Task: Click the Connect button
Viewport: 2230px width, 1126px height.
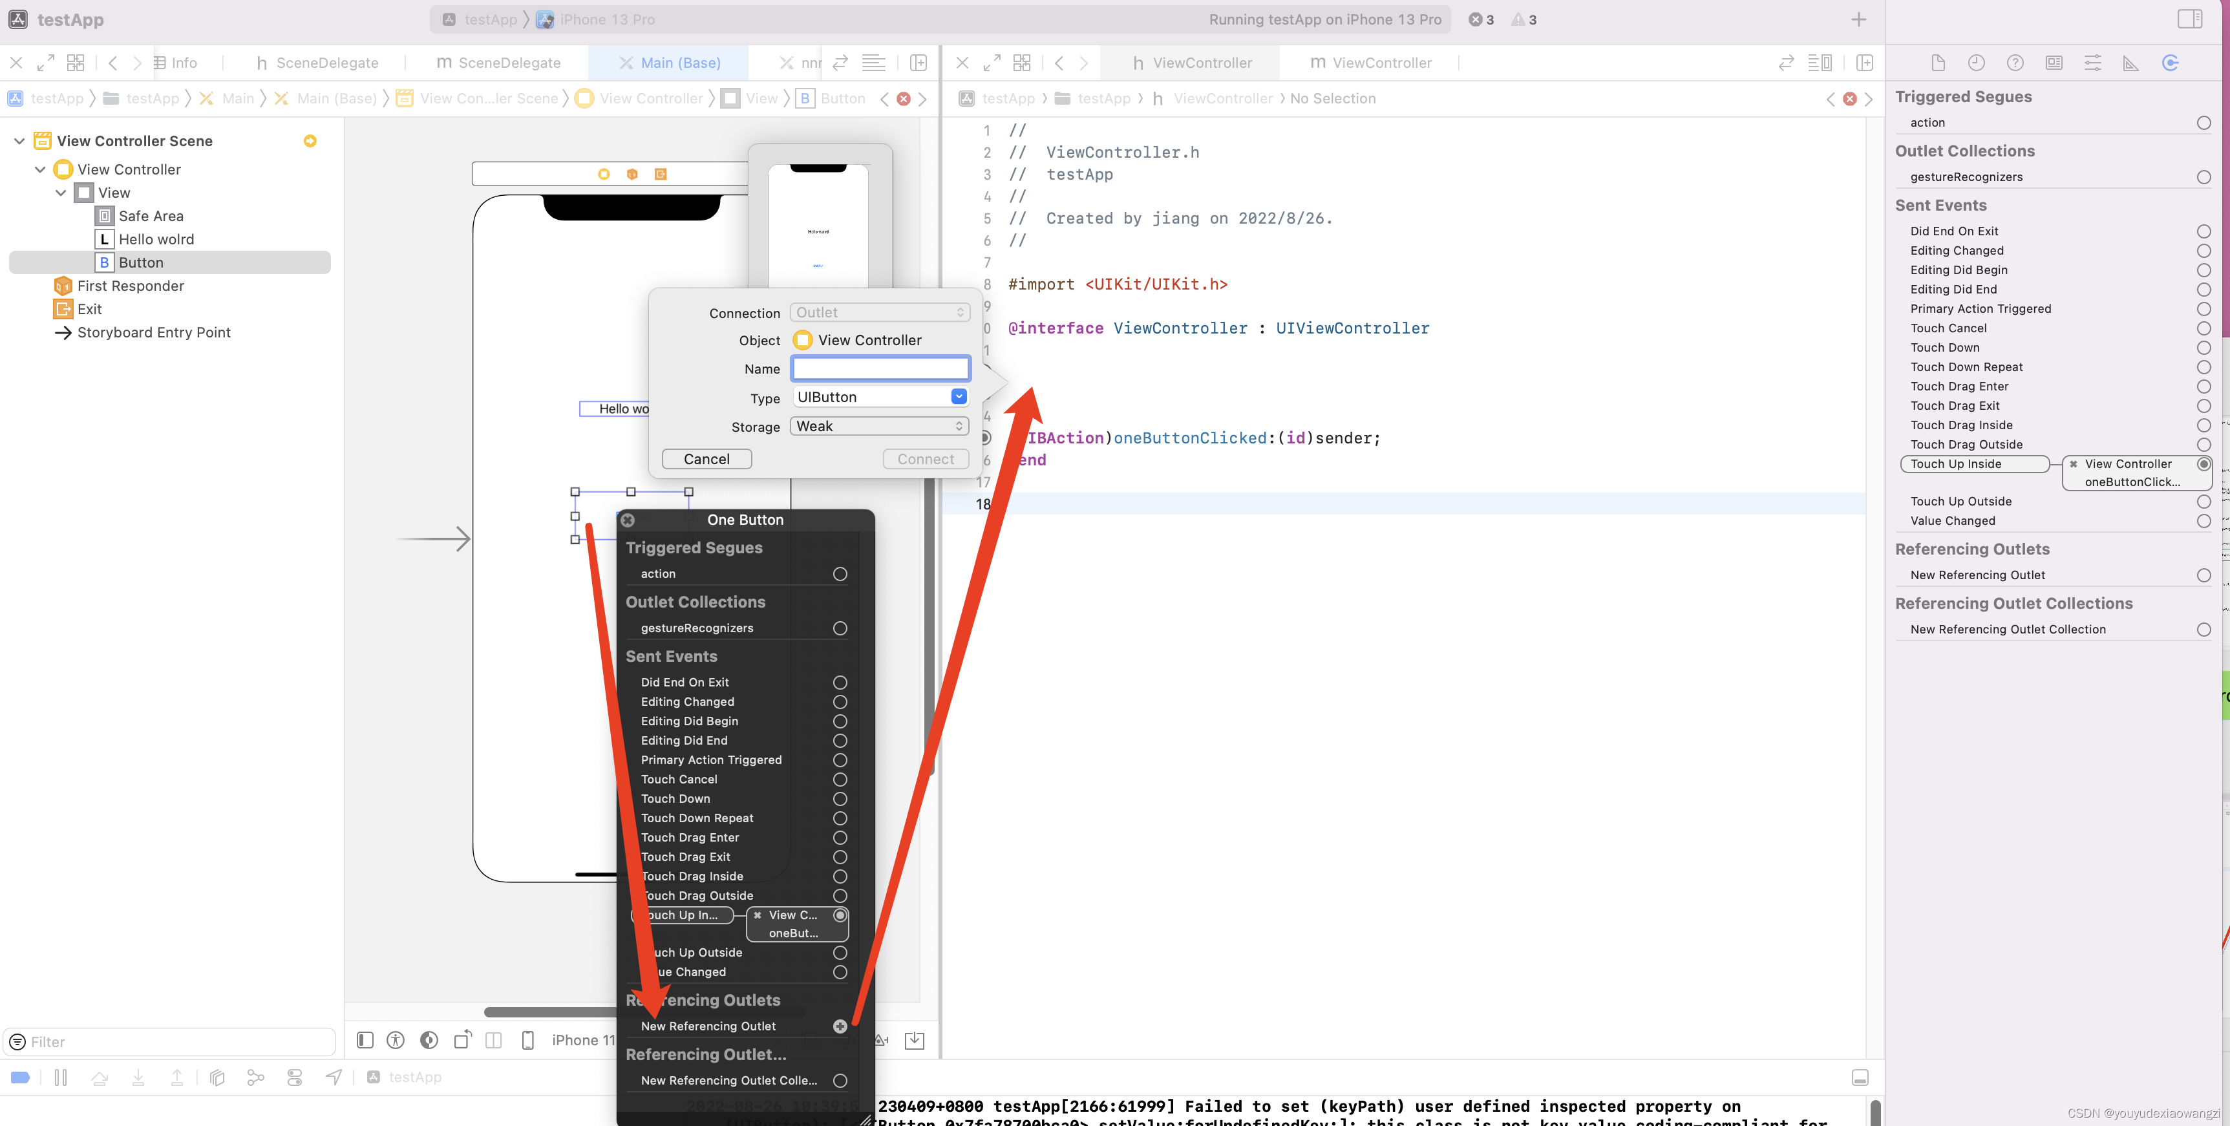Action: (924, 460)
